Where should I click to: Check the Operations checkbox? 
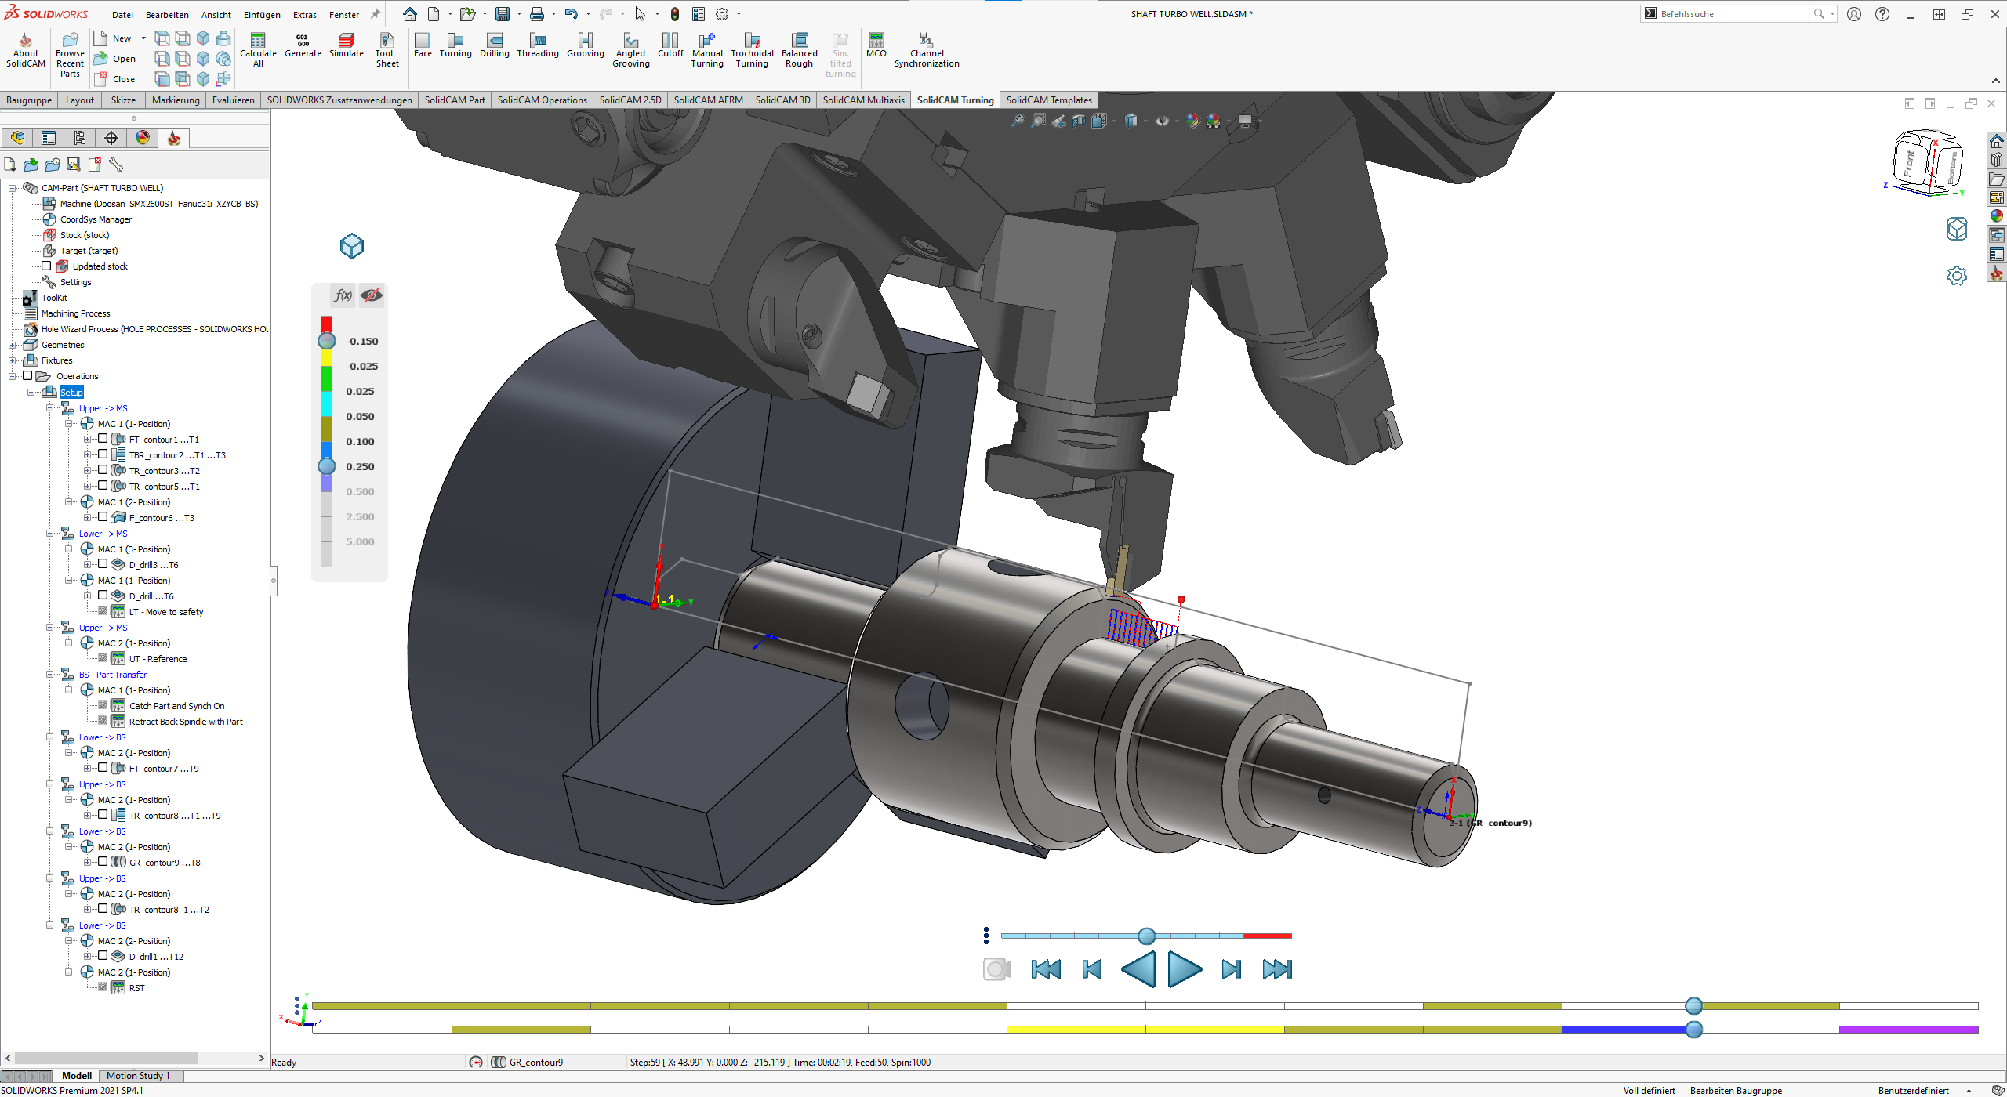(27, 376)
